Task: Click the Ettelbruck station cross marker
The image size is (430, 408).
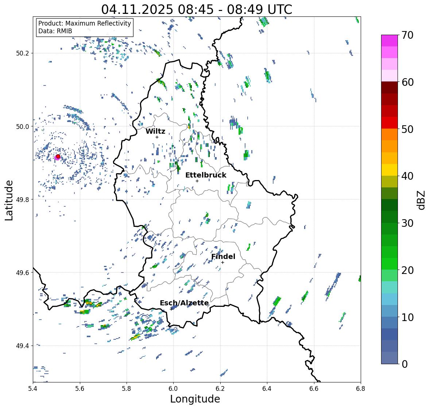Action: pos(197,181)
